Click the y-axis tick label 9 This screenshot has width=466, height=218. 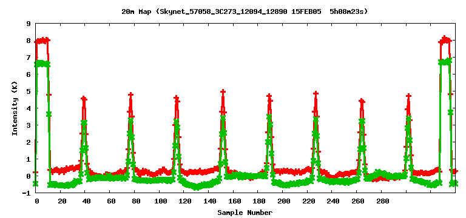click(29, 24)
